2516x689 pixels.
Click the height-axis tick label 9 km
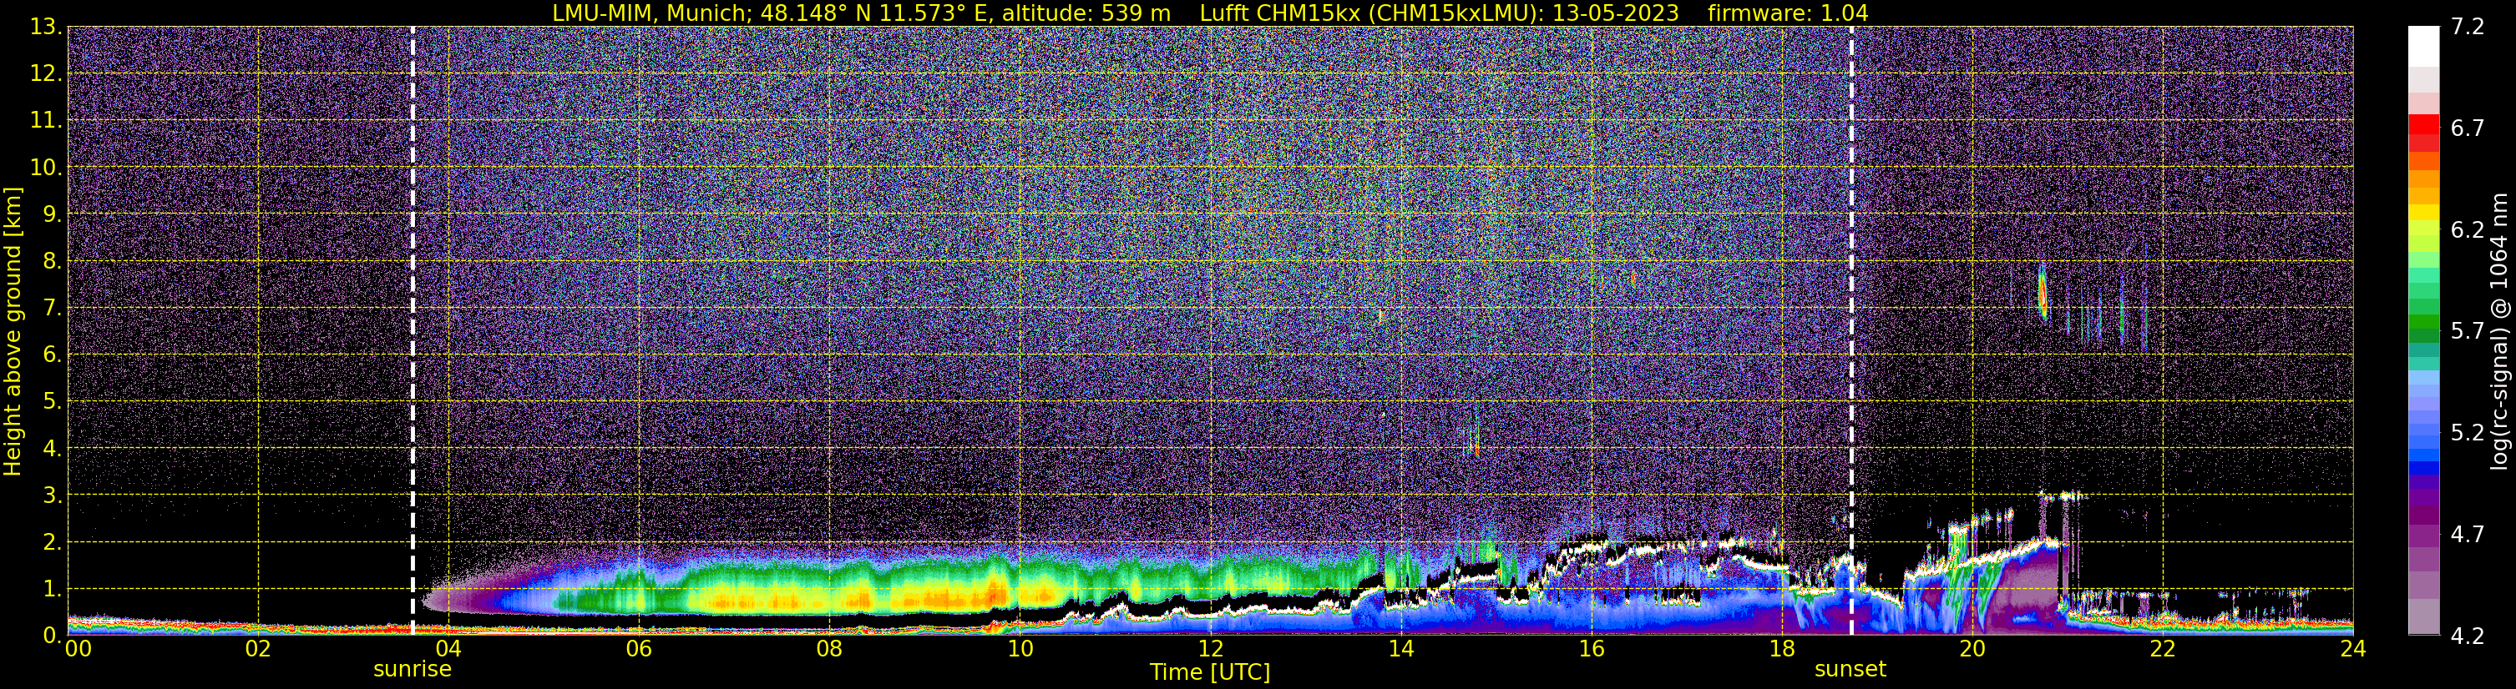tap(53, 214)
